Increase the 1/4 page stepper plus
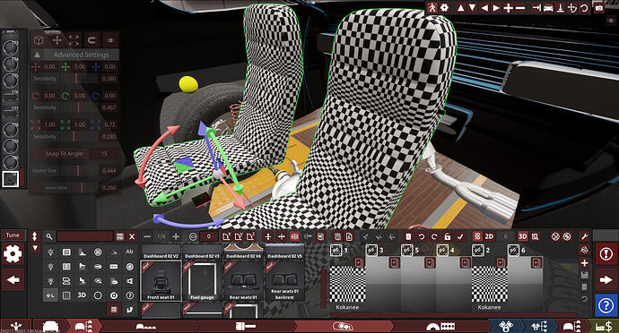This screenshot has height=333, width=619. (176, 236)
